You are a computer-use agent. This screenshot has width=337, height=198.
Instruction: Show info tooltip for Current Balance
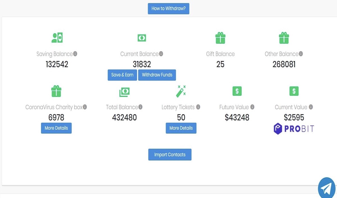point(161,54)
